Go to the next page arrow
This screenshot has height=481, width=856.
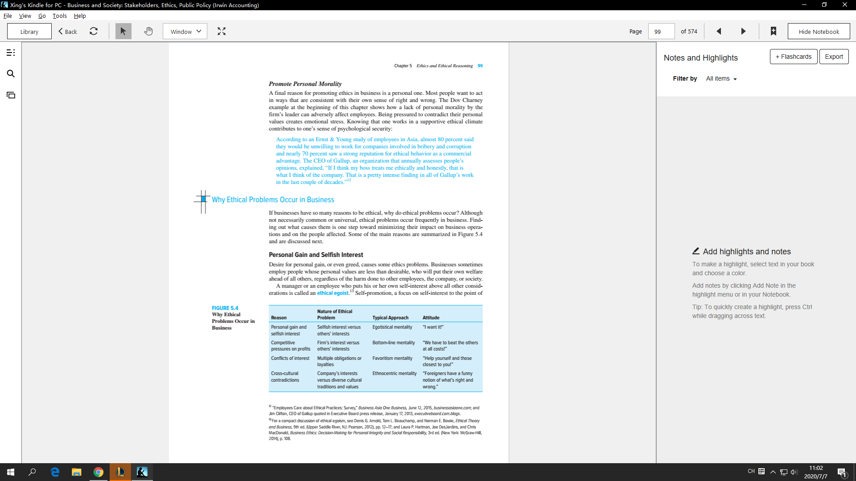tap(743, 31)
